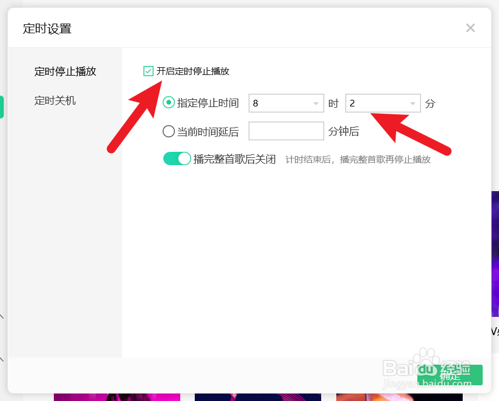Click the empty delay minutes input field
Screen dimensions: 499x401
(286, 131)
